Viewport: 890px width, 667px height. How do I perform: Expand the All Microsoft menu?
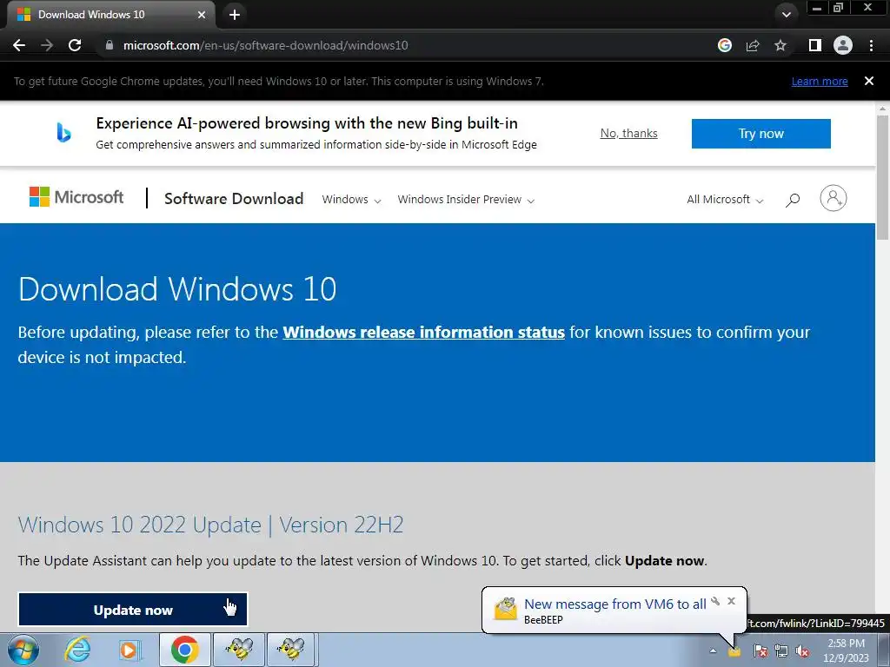(725, 200)
